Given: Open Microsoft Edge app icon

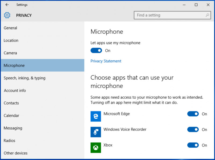Looking at the screenshot, I should (x=96, y=116).
